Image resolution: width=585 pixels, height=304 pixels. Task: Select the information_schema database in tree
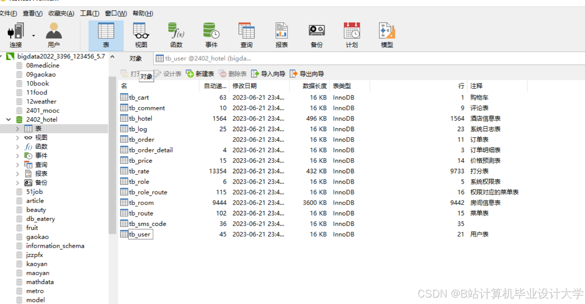click(55, 246)
